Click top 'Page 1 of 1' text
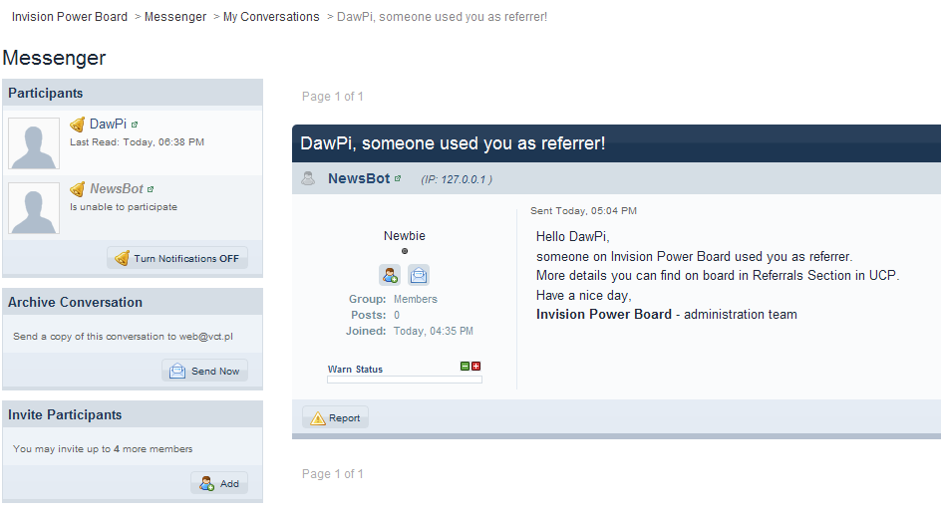 pyautogui.click(x=333, y=96)
